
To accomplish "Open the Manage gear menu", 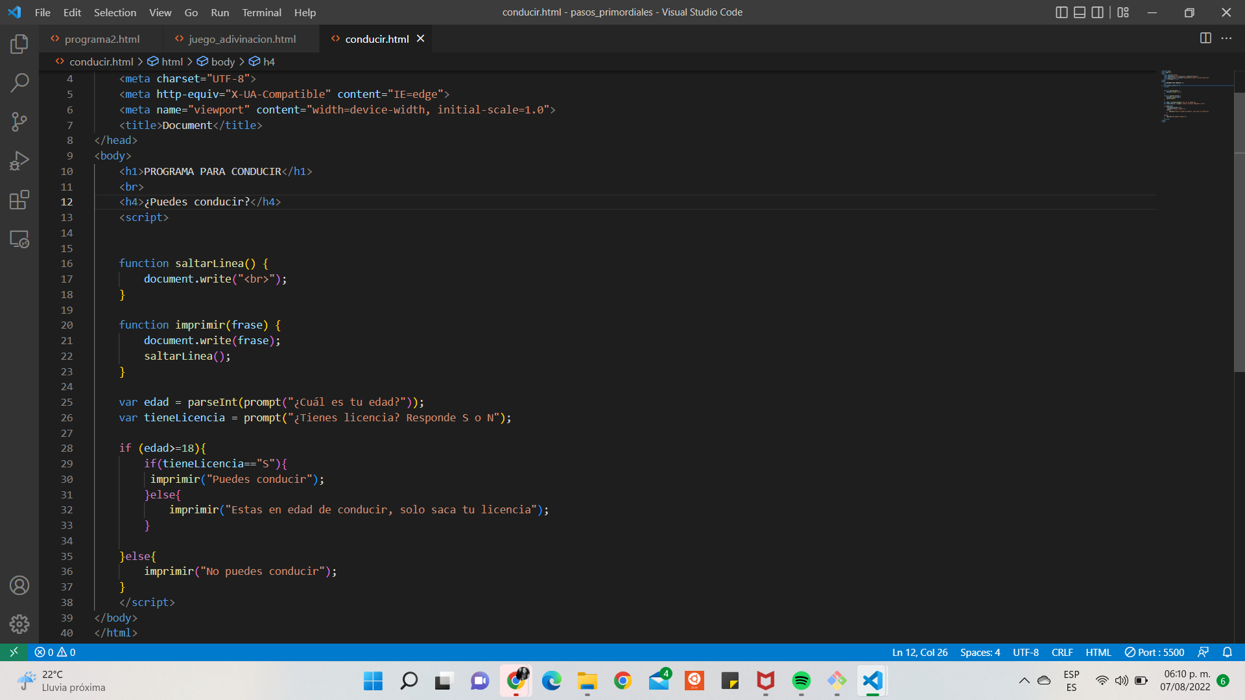I will pos(19,624).
